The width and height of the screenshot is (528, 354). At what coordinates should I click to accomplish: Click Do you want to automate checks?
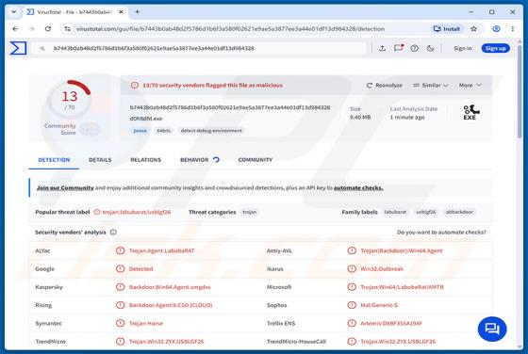(x=441, y=233)
